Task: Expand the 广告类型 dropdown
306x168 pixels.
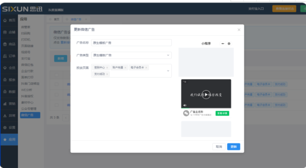Action: (168, 55)
